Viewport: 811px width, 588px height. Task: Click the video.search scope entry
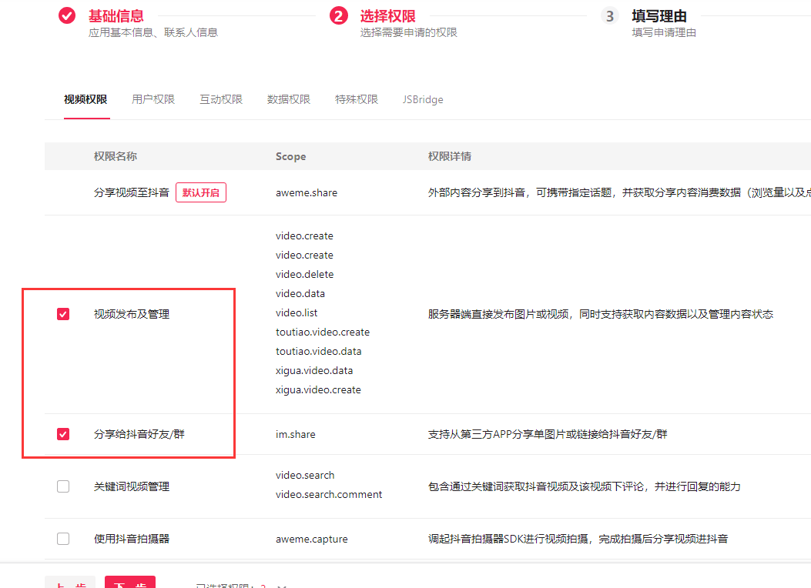tap(305, 476)
